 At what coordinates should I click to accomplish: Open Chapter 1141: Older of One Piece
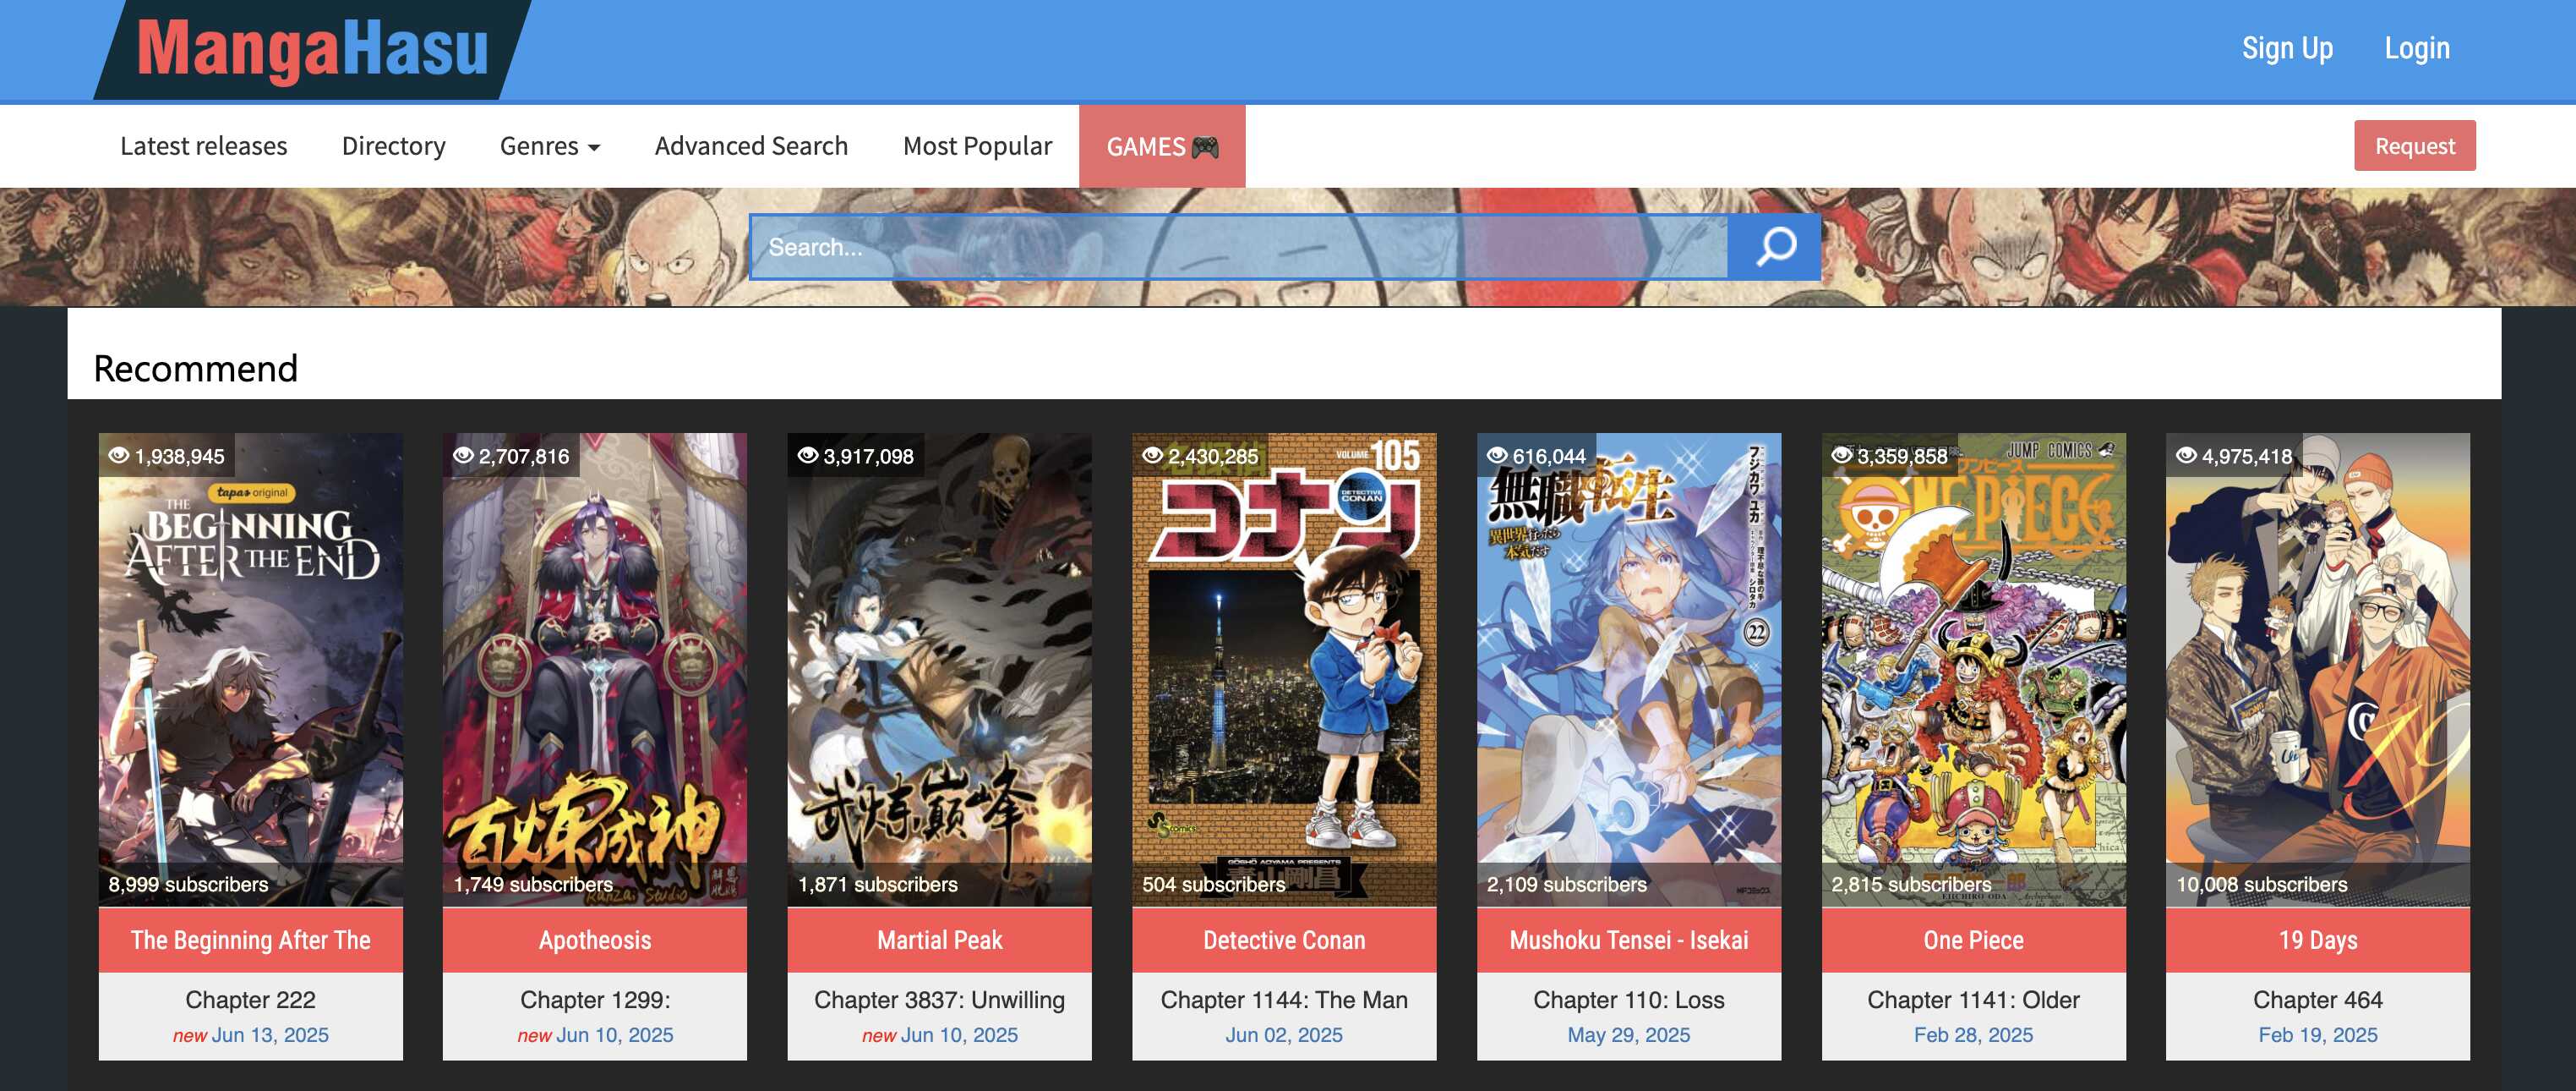coord(1974,999)
